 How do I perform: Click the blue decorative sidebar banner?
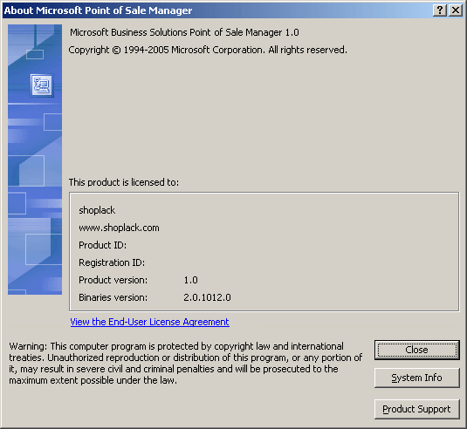click(35, 160)
